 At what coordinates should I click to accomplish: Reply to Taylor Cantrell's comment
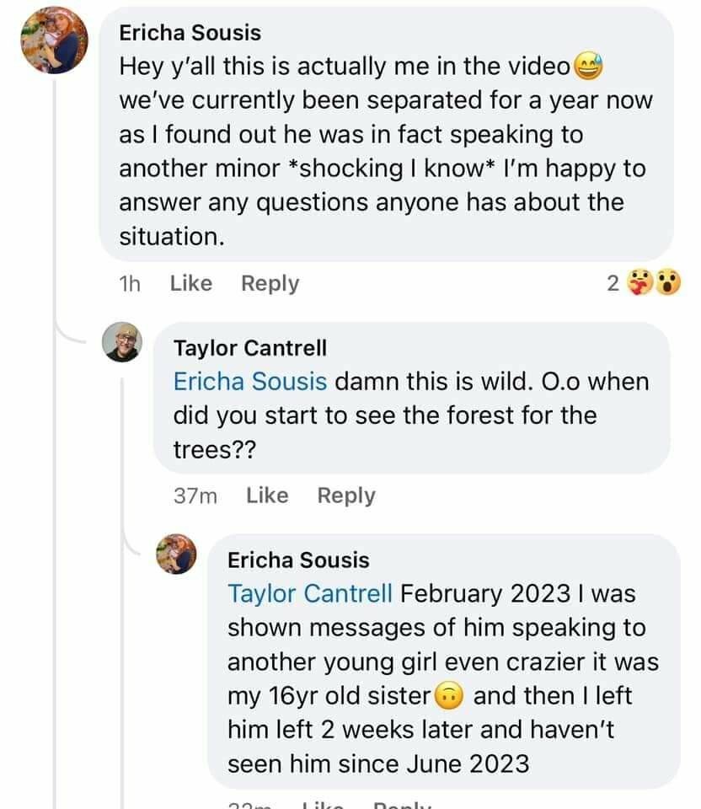click(346, 496)
